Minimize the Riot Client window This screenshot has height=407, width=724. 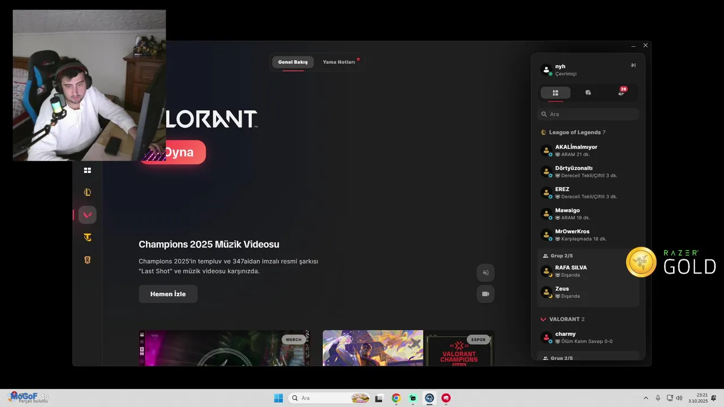click(633, 46)
